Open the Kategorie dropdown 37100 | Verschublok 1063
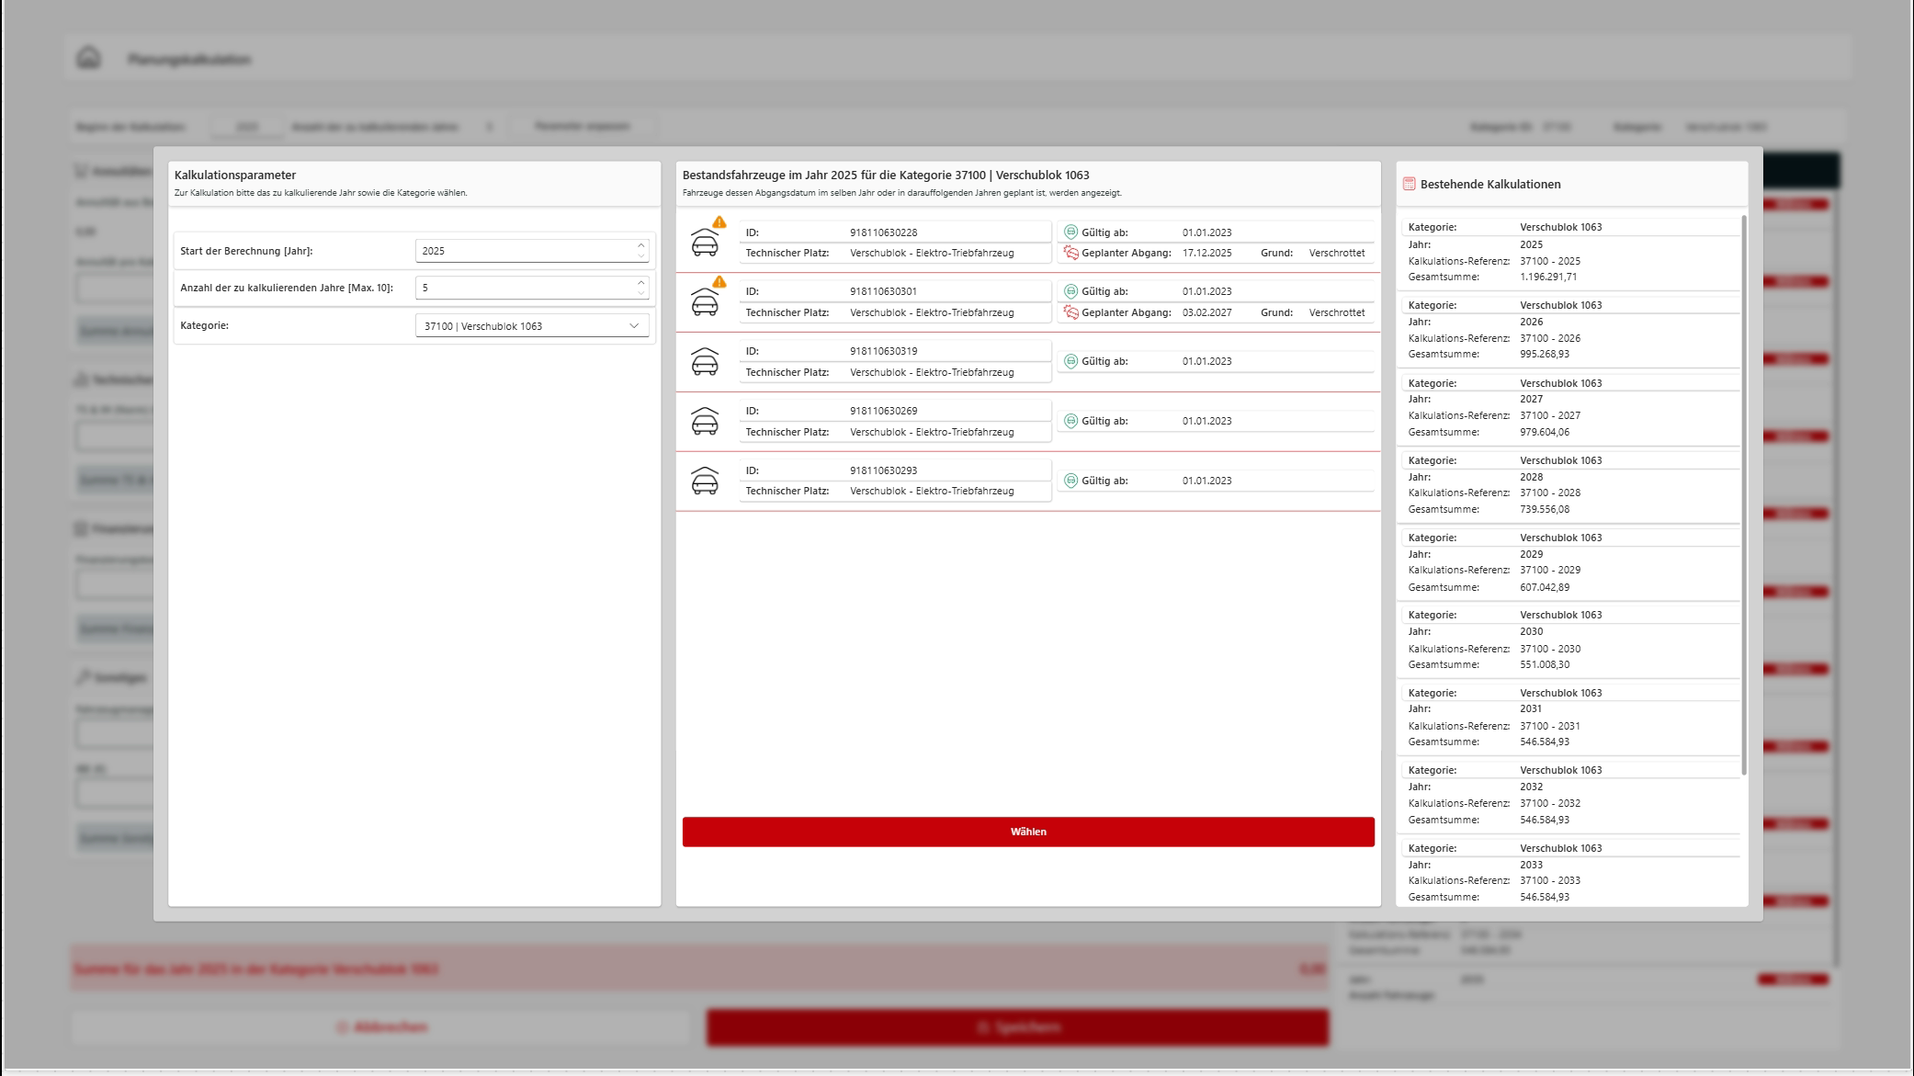This screenshot has height=1076, width=1914. (x=532, y=326)
